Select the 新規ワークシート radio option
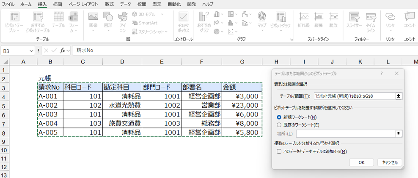Image resolution: width=418 pixels, height=178 pixels. tap(279, 117)
